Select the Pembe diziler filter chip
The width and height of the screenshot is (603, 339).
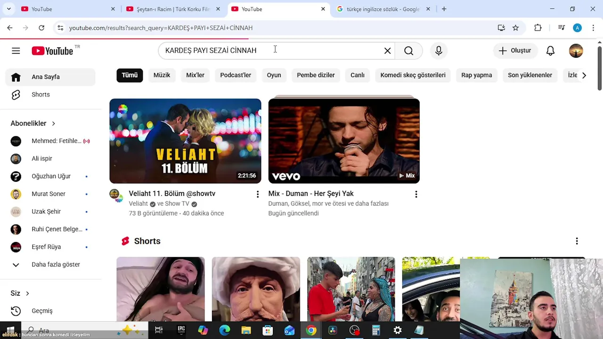click(x=316, y=75)
